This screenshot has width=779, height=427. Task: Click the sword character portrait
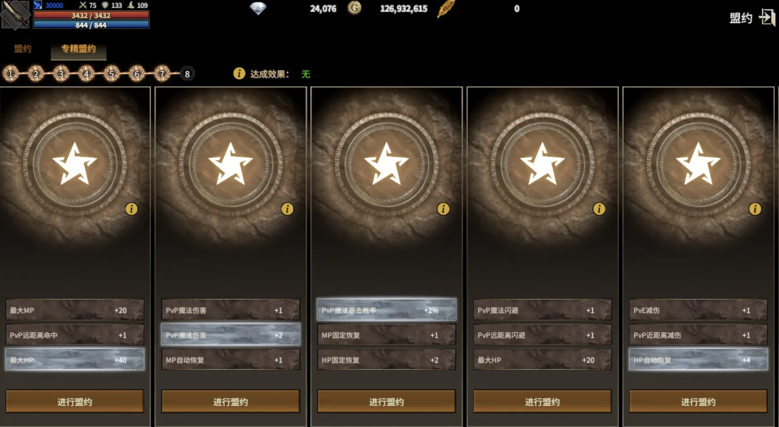[15, 14]
